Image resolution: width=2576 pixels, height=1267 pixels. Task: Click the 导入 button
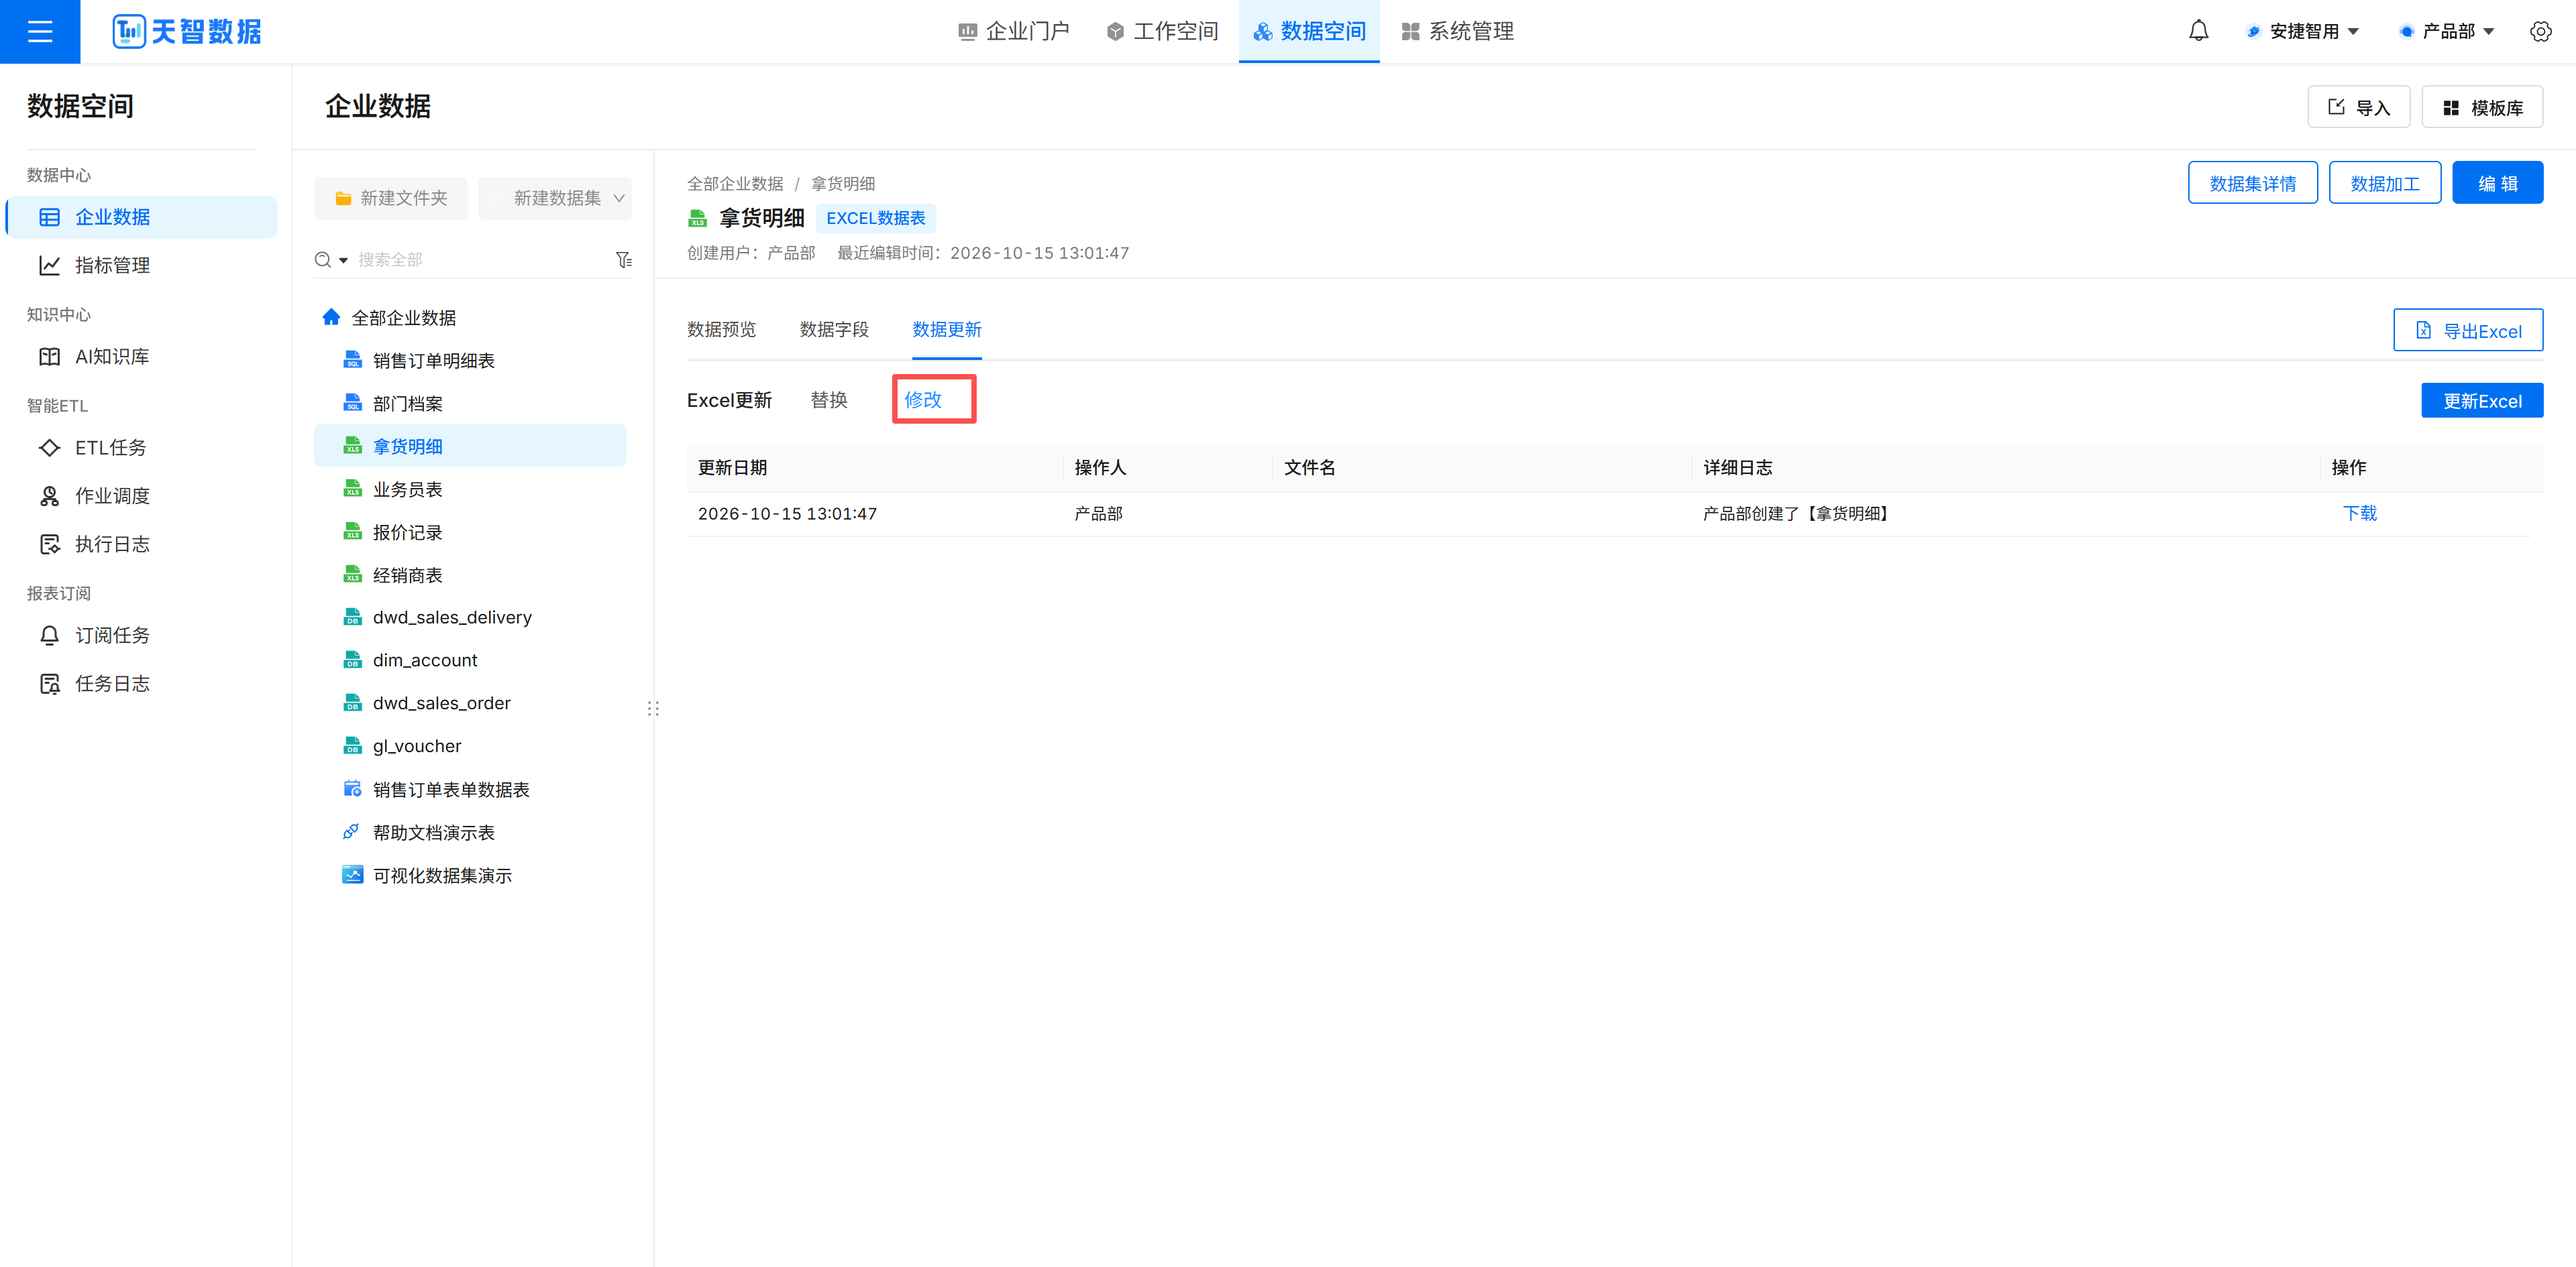[x=2358, y=107]
